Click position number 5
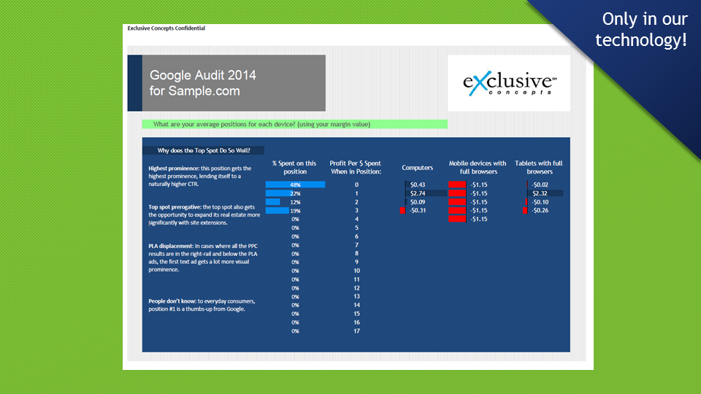 pyautogui.click(x=356, y=228)
